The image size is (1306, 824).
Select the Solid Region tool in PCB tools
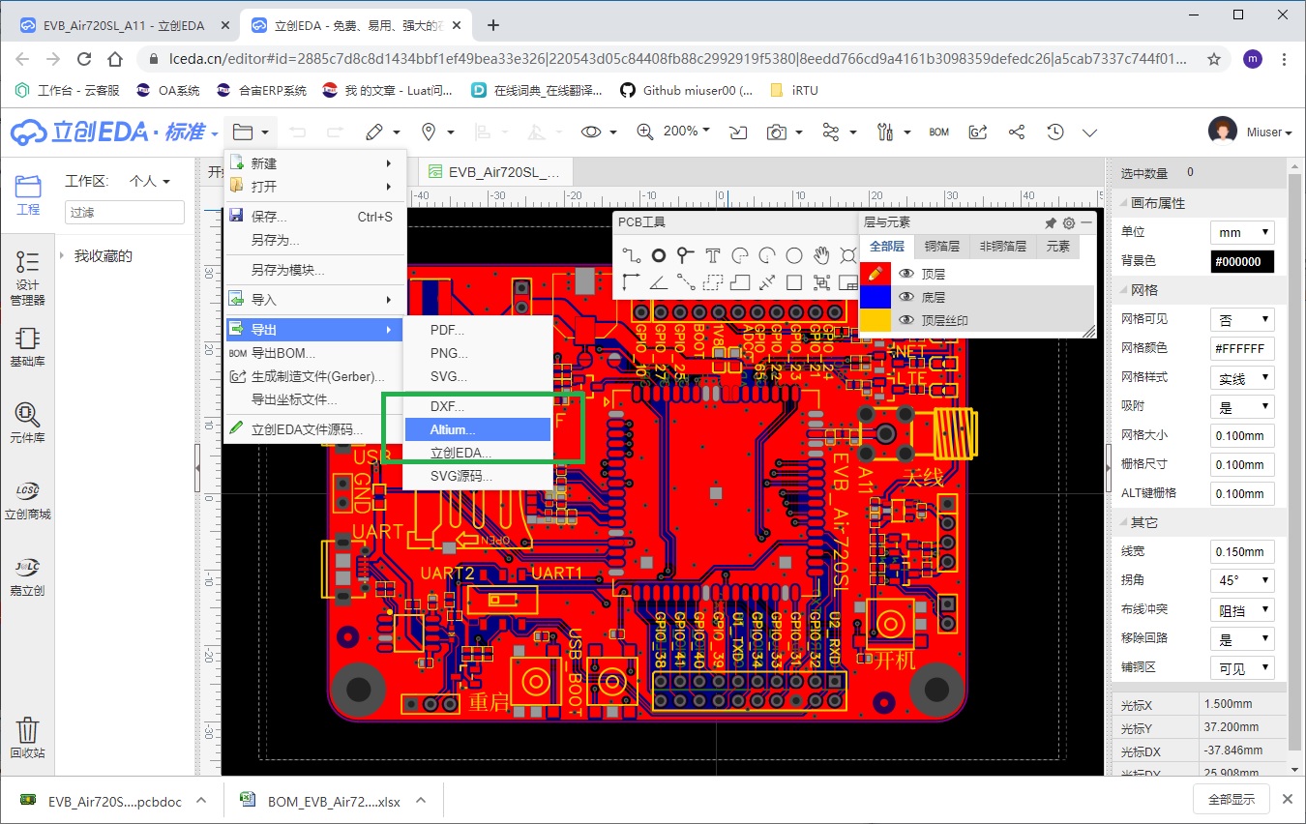pyautogui.click(x=740, y=282)
